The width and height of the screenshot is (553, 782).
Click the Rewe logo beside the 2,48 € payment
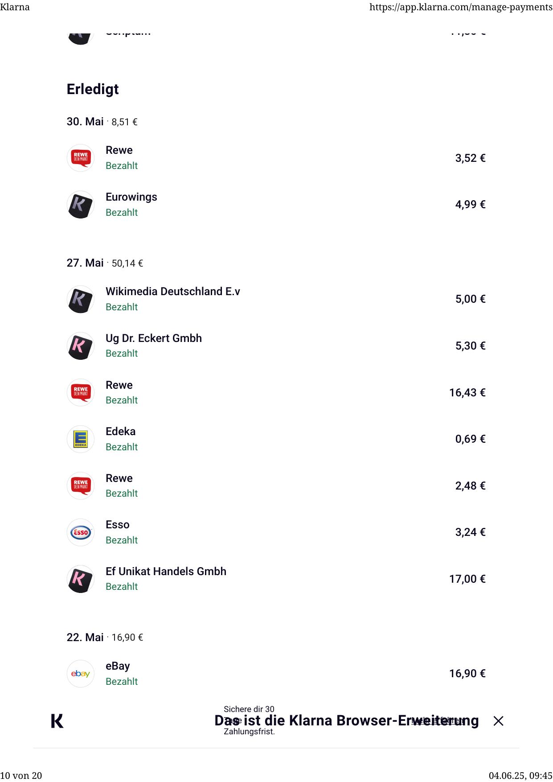click(80, 486)
